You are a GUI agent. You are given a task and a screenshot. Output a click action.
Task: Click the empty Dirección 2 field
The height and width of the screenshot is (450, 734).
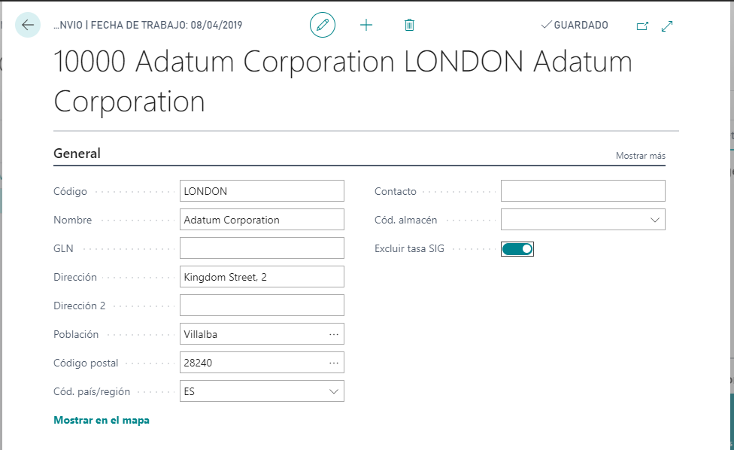coord(262,306)
